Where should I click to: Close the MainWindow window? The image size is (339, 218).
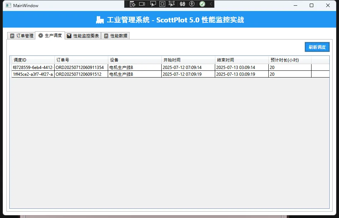pyautogui.click(x=328, y=5)
